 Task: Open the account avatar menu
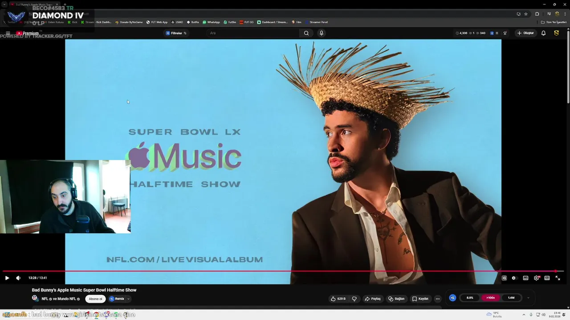tap(556, 33)
